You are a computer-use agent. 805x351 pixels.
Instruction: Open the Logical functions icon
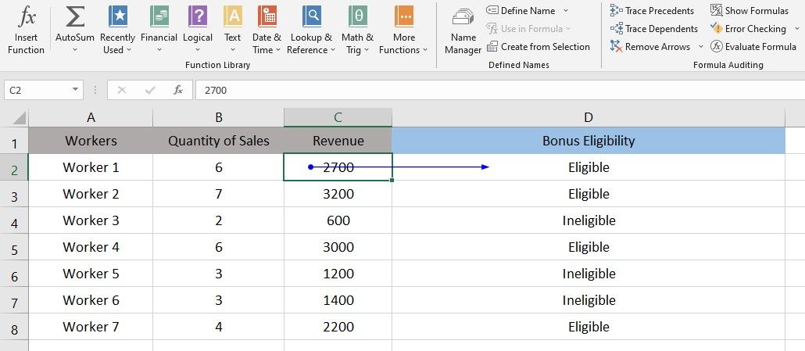(198, 16)
